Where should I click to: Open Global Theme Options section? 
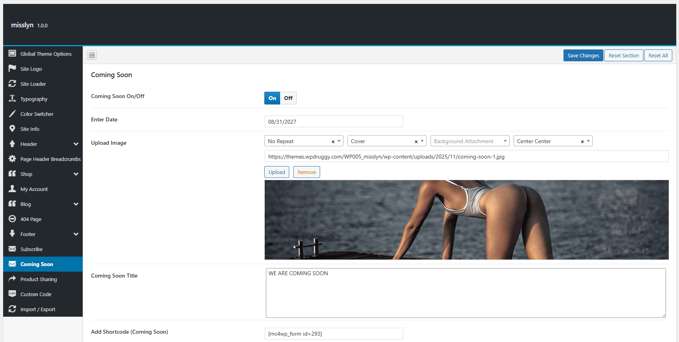pyautogui.click(x=43, y=54)
